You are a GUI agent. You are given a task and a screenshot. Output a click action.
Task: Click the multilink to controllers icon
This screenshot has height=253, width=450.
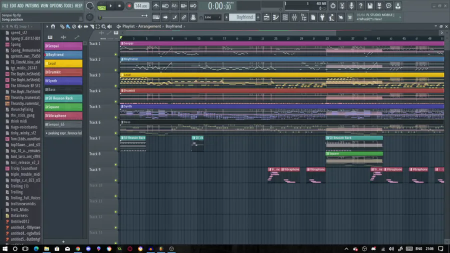[x=184, y=17]
